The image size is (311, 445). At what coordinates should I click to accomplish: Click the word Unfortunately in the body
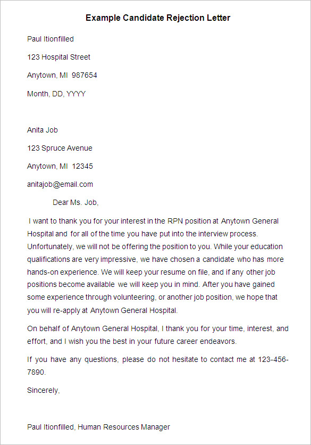[51, 246]
